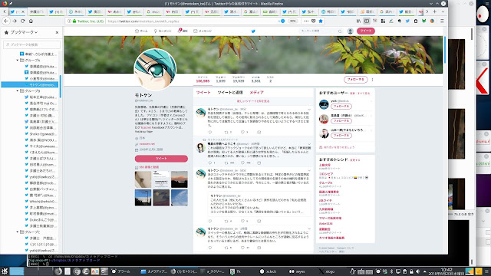Screen dimensions: 491x276
Task: Open the コロンビア trend link
Action: click(x=326, y=174)
